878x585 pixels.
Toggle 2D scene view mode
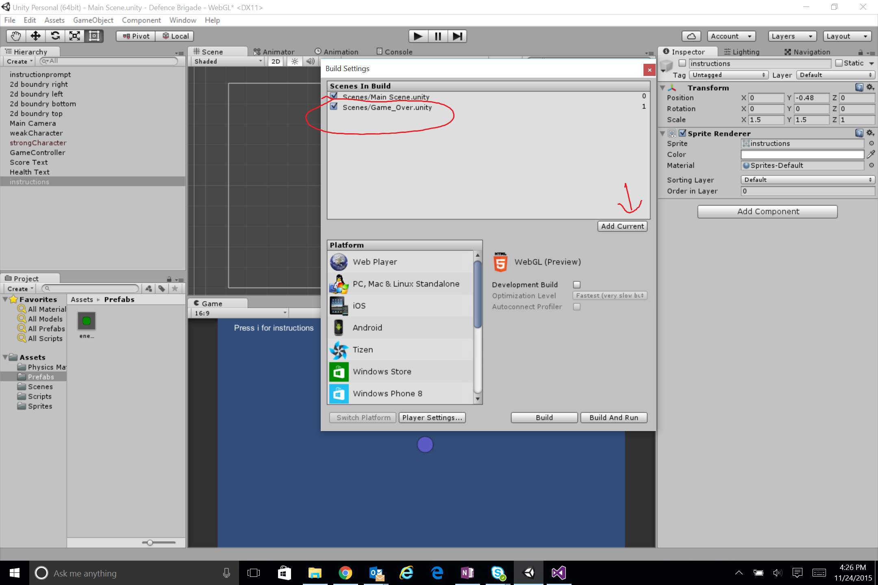276,61
